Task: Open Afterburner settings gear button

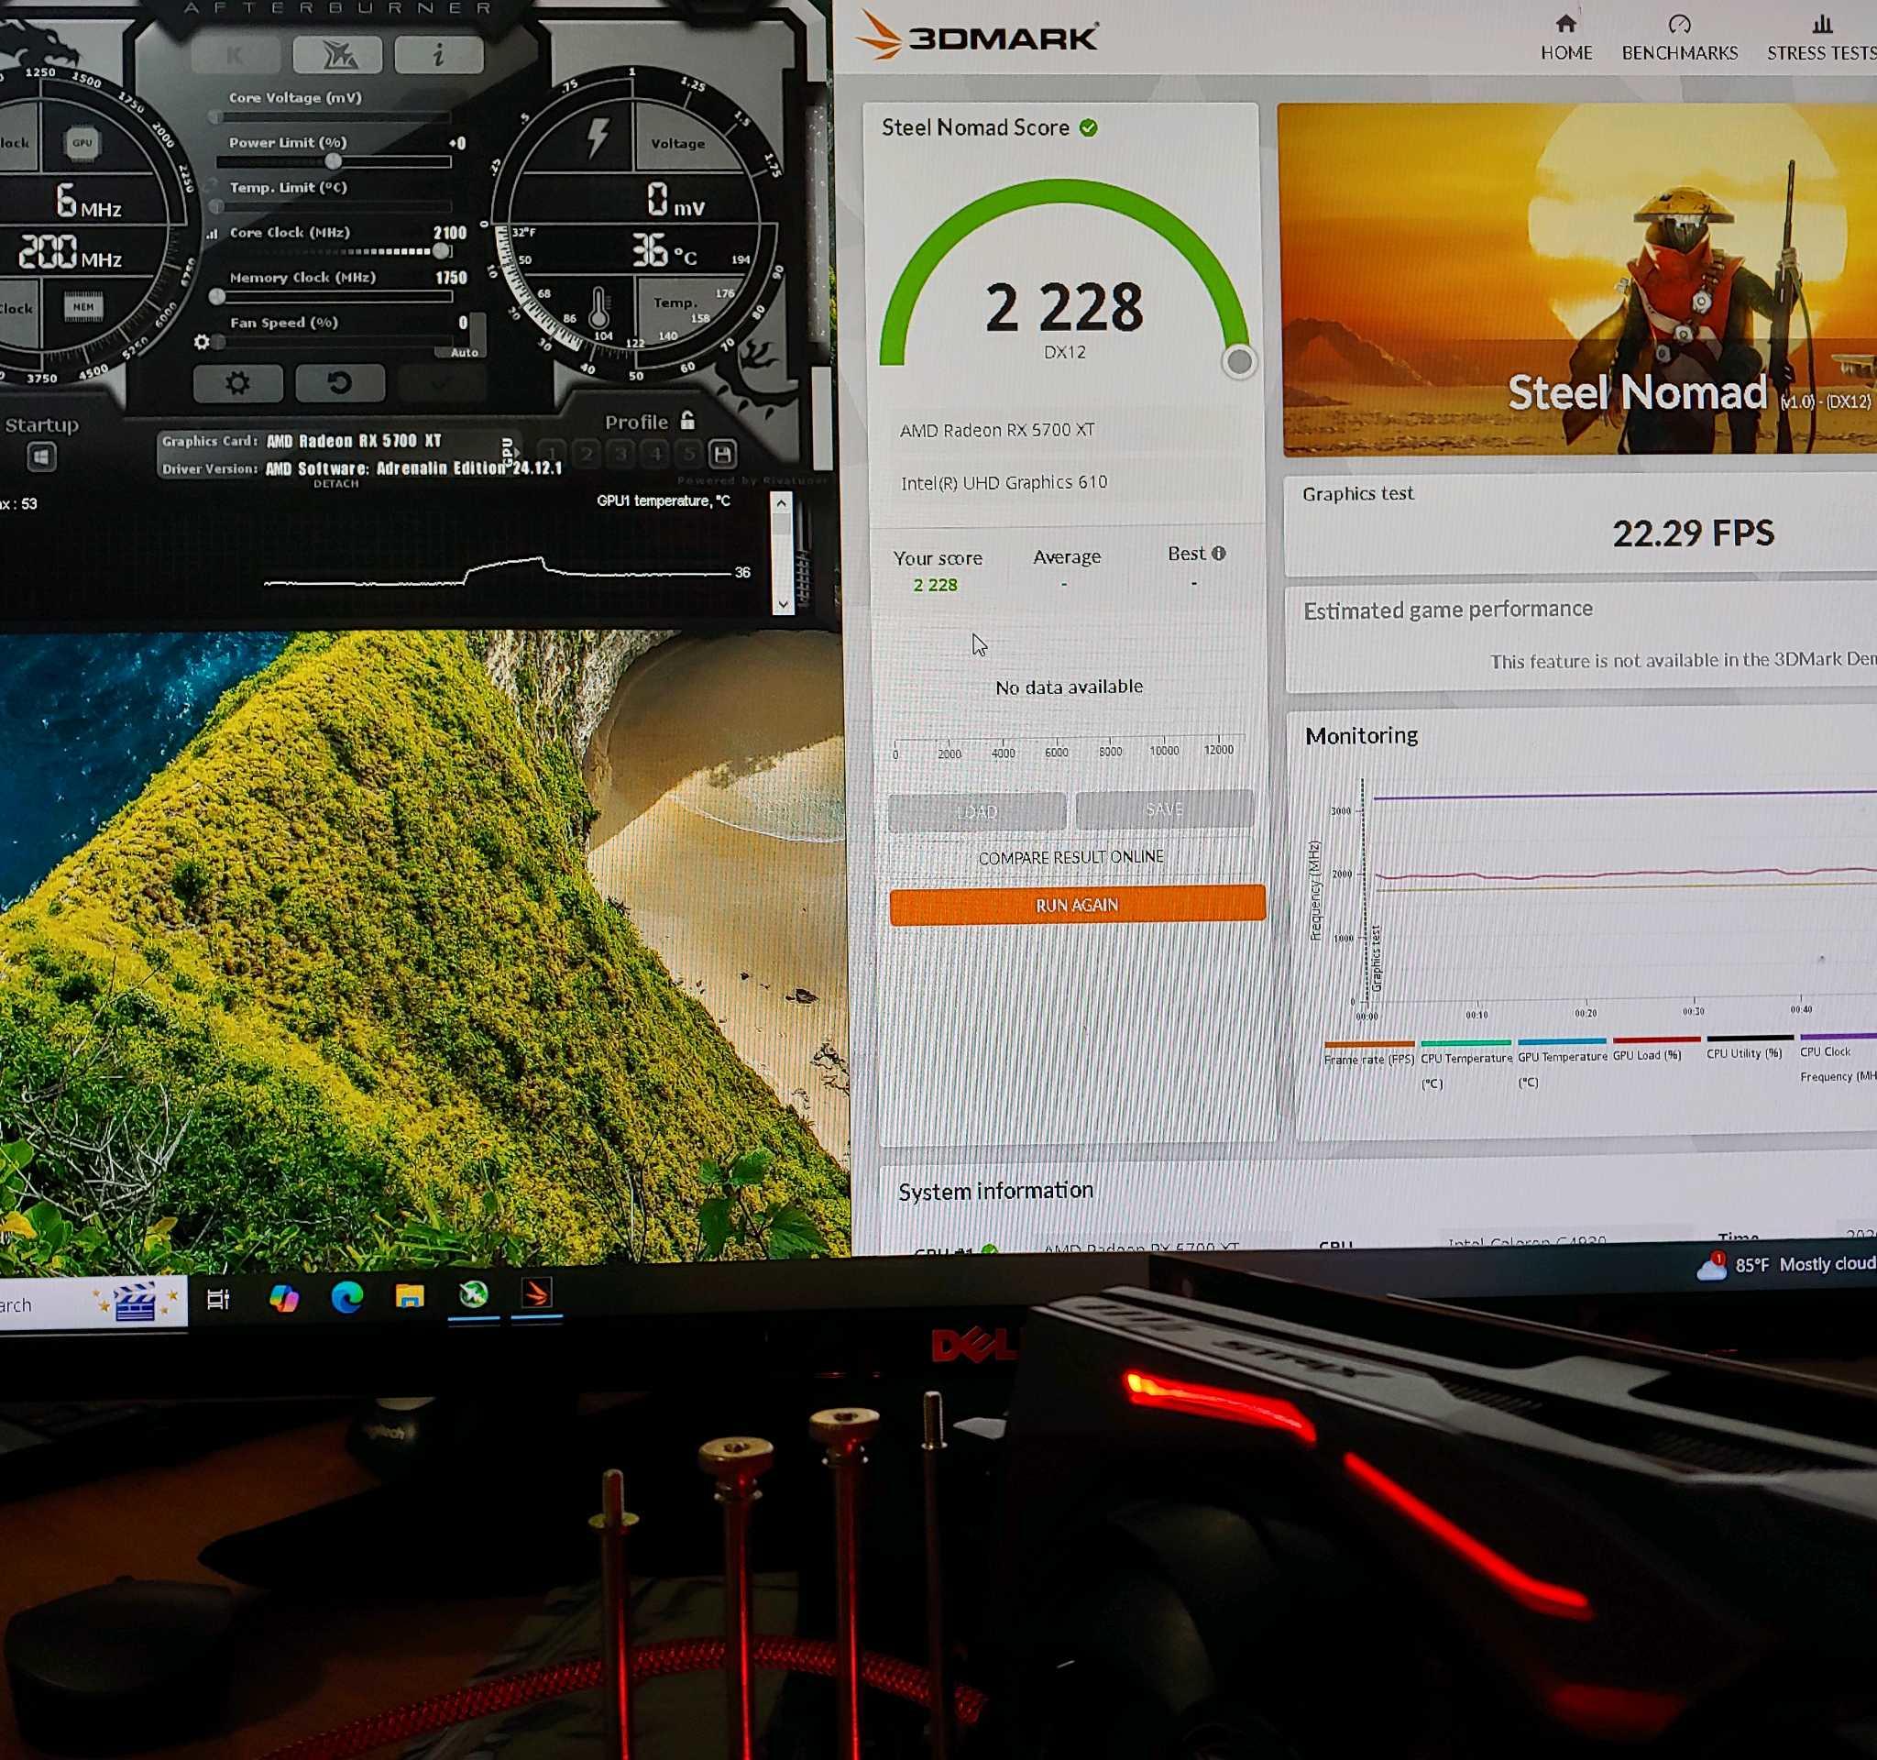Action: click(237, 383)
